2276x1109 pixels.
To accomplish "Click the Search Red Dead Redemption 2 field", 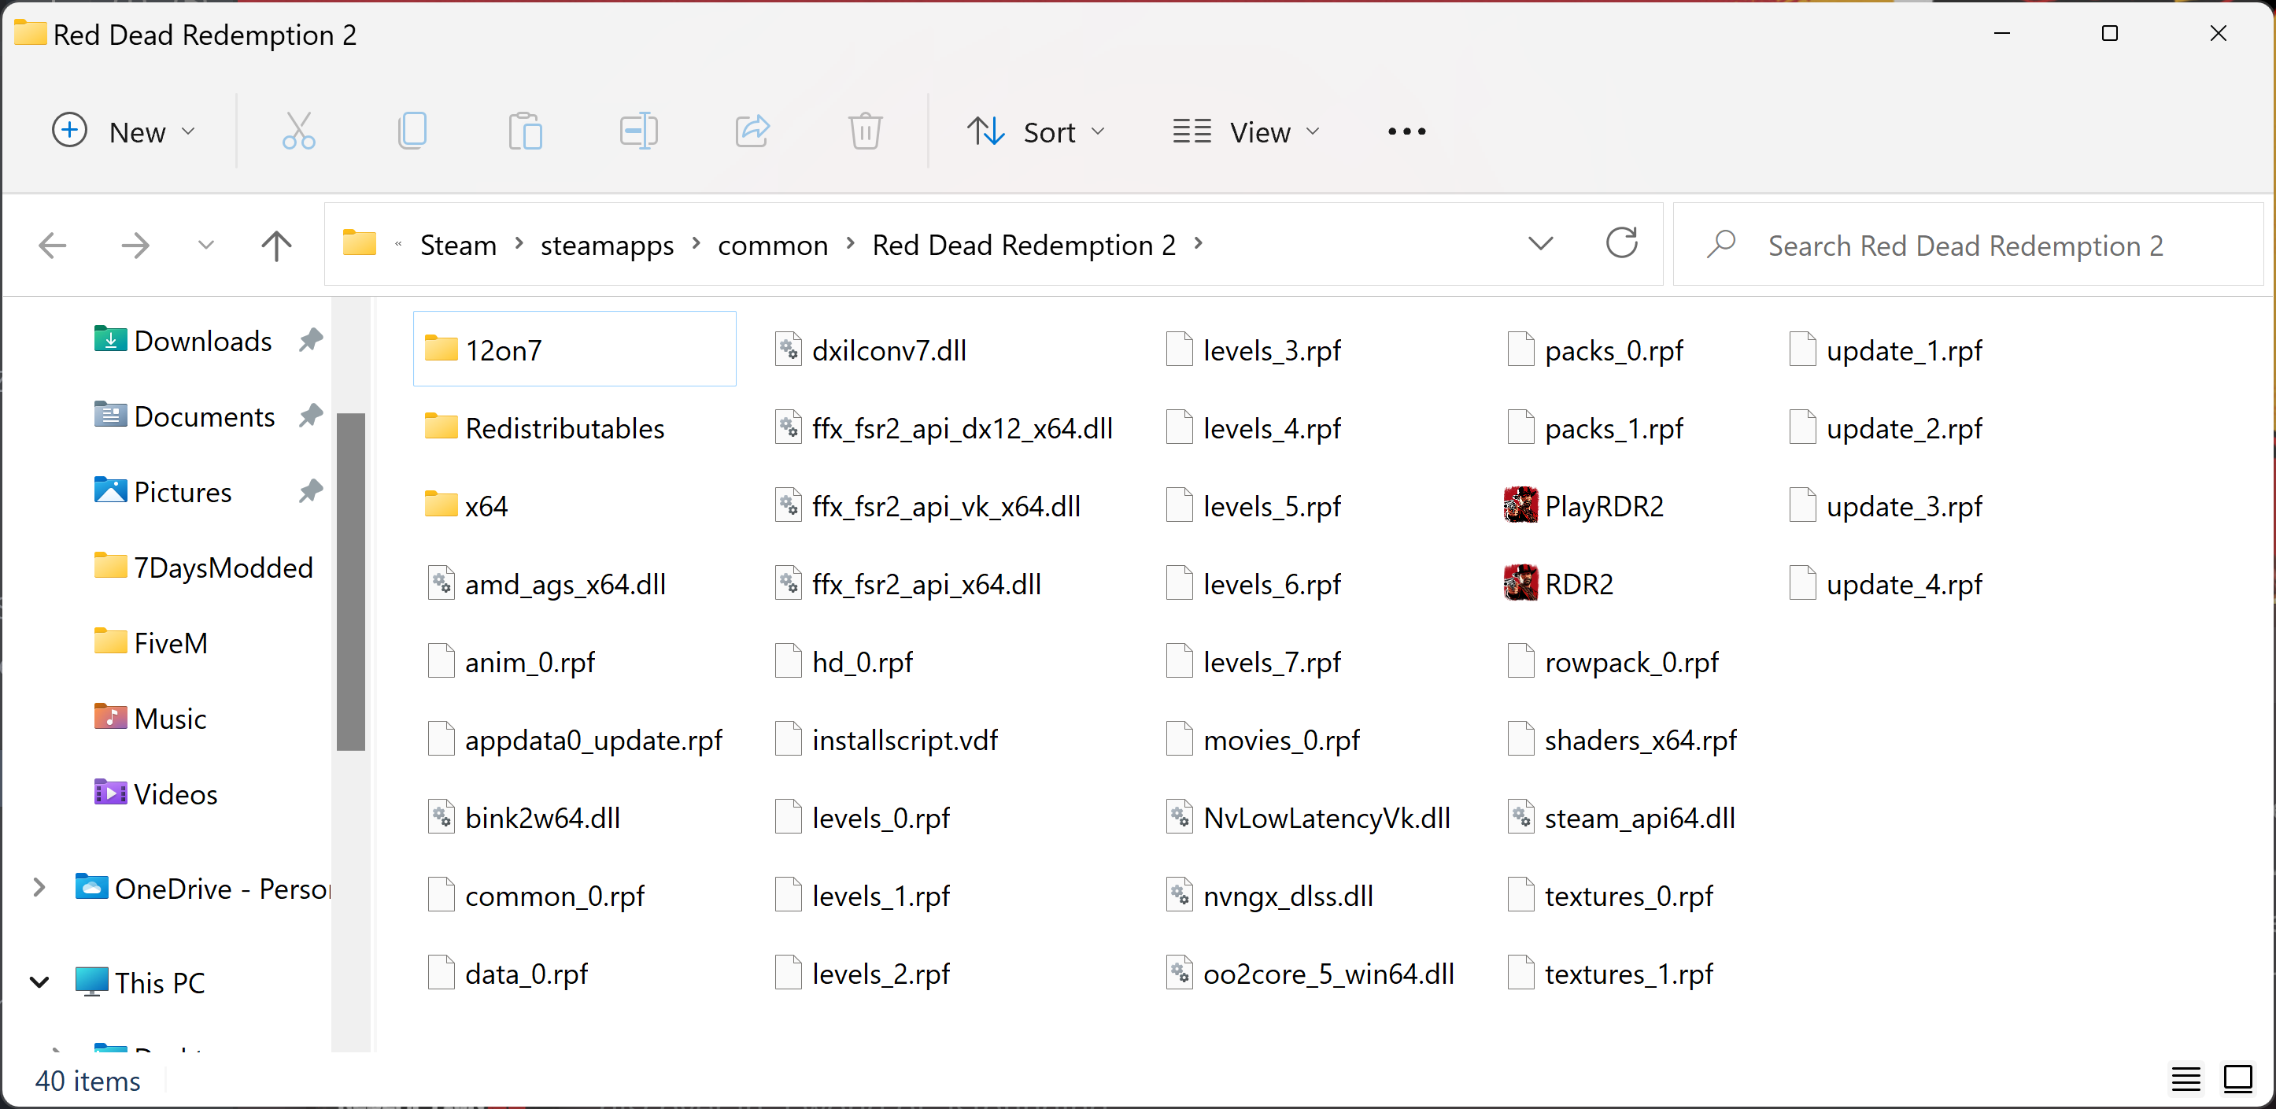I will 1968,245.
